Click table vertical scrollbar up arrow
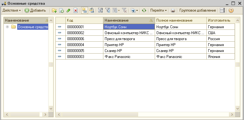Viewport: 244px width, 120px height. pos(237,20)
